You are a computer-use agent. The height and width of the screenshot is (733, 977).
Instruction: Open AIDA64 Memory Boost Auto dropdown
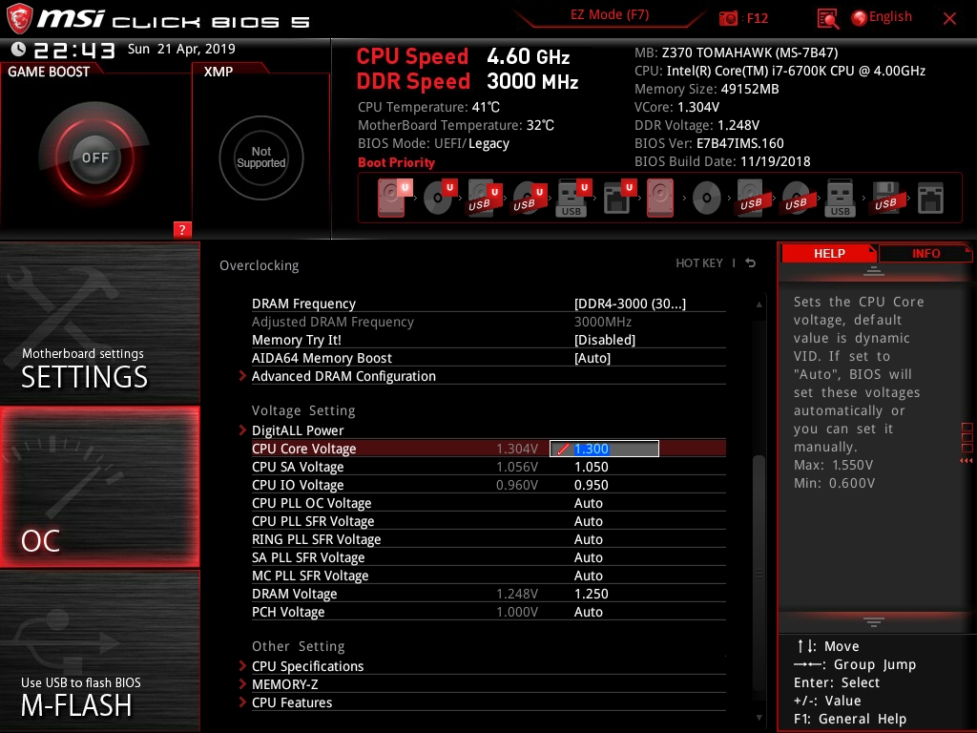592,358
